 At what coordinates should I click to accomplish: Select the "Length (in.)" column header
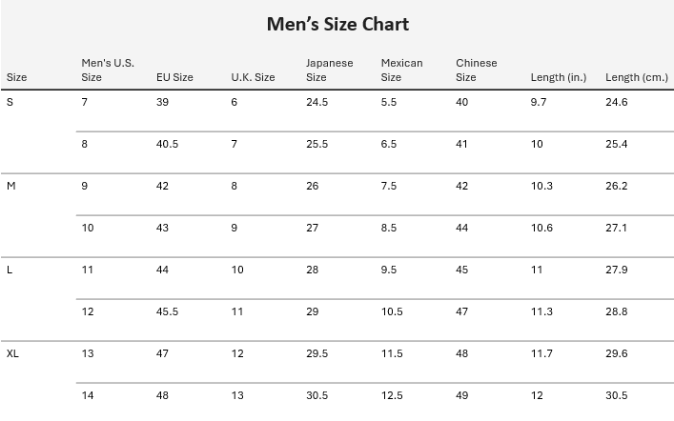pyautogui.click(x=558, y=77)
